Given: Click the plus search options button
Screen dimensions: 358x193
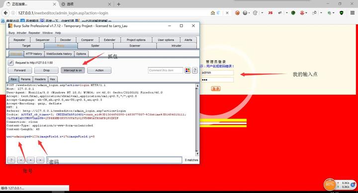Looking at the screenshot, I should pyautogui.click(x=31, y=160).
